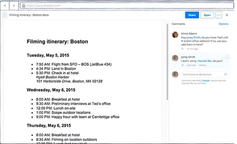Screen dimensions: 237x144
Task: Star Janey Smith's comment
Action: point(182,65)
